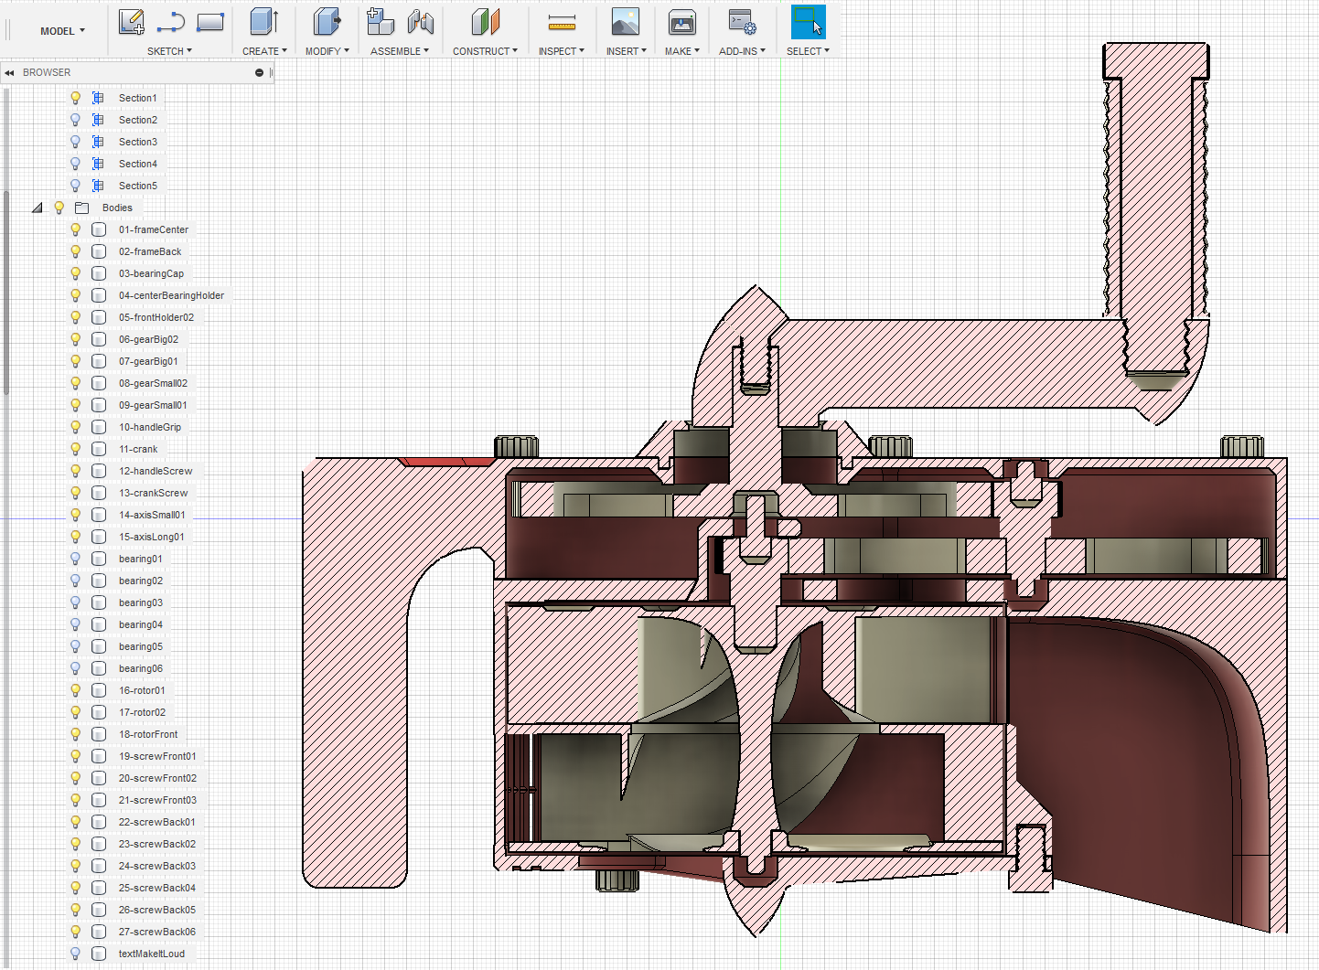The height and width of the screenshot is (970, 1319).
Task: Collapse the Browser panel with double arrows
Action: [x=9, y=72]
